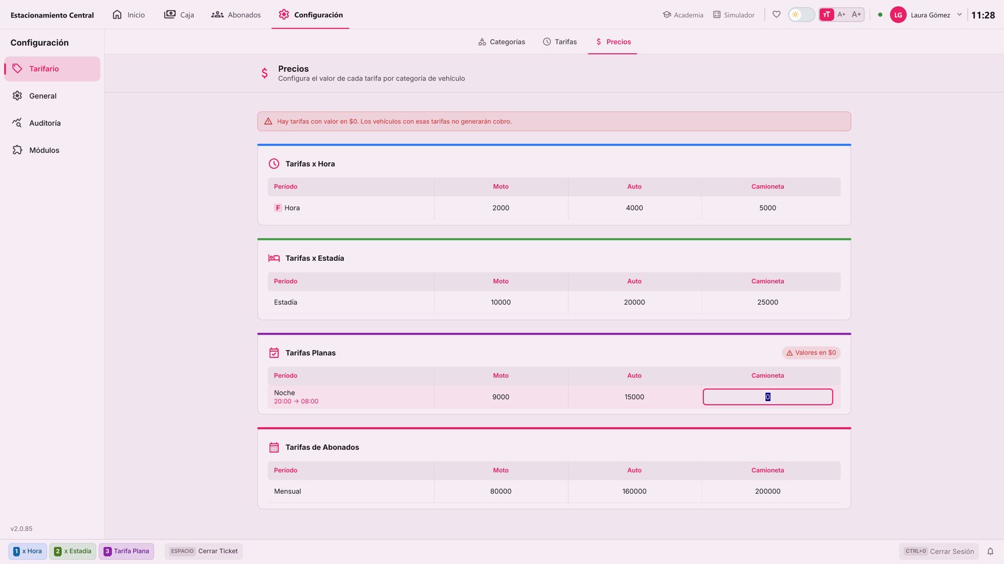Click the bed icon beside Tarifas x Estadía

tap(274, 258)
